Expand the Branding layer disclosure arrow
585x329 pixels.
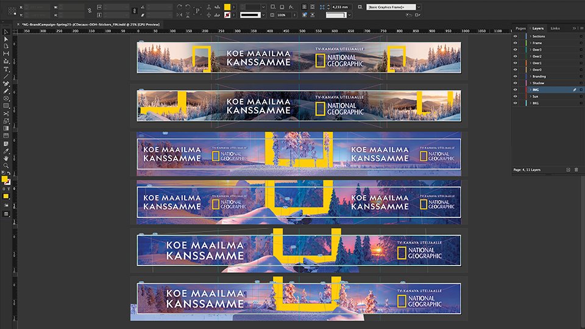[530, 76]
